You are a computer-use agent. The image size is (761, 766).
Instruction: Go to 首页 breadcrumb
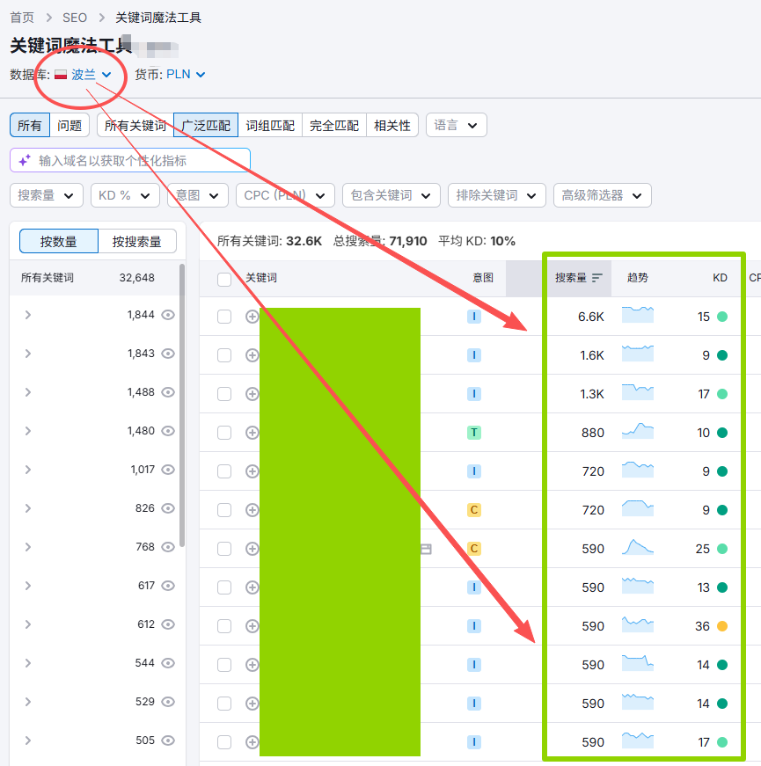point(22,18)
